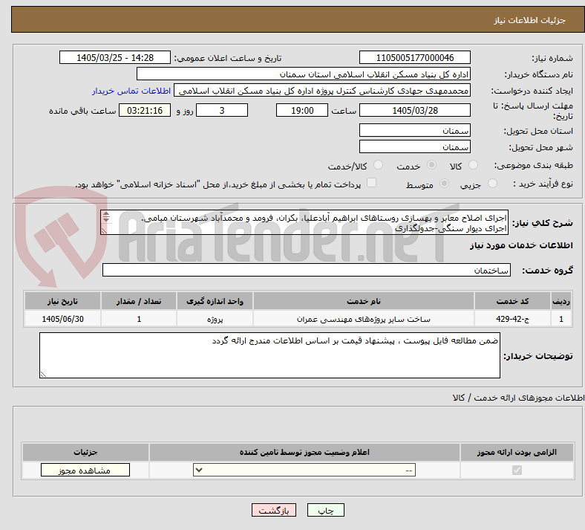Click the request creator field
Screen dimensions: 585x530
tap(322, 91)
